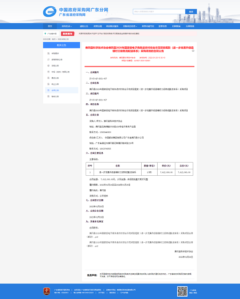240x299 pixels.
Task: Click the footer 联系我们 link
Action: coord(112,293)
